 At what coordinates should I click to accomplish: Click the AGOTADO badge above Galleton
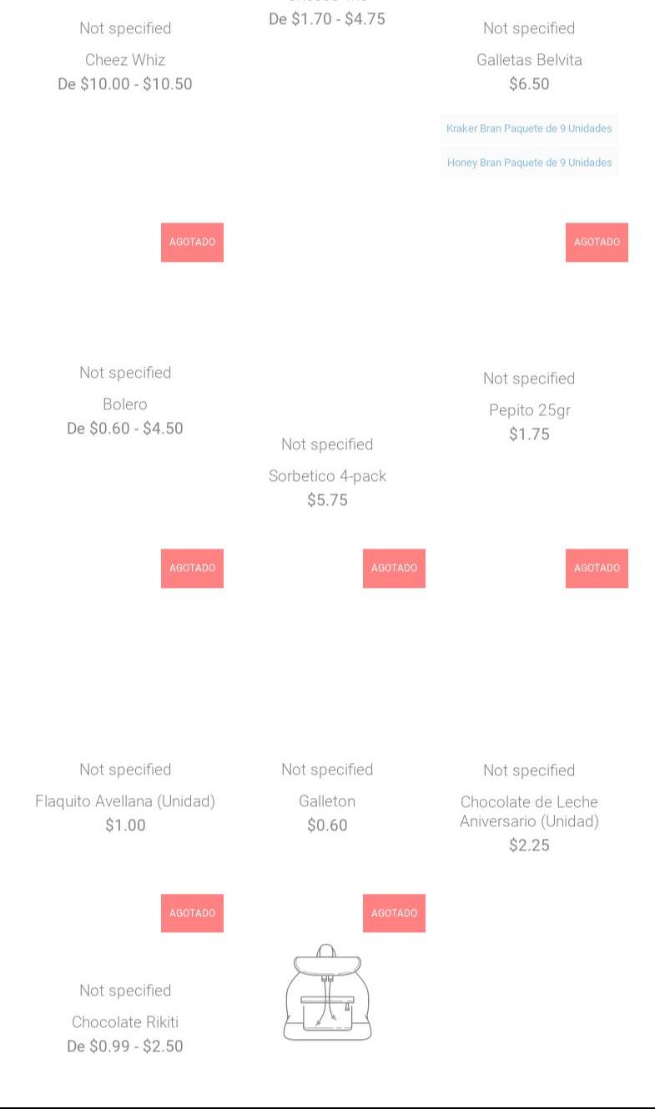click(394, 569)
